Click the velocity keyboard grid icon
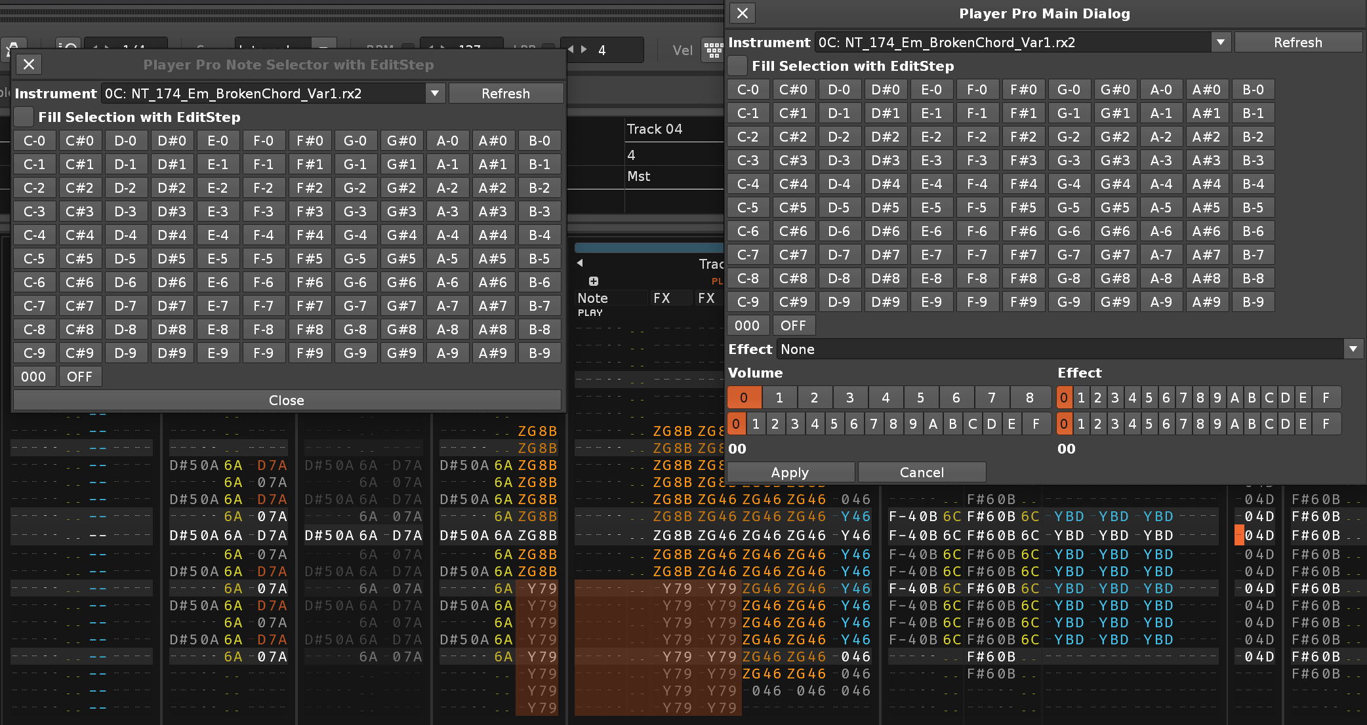 point(713,50)
